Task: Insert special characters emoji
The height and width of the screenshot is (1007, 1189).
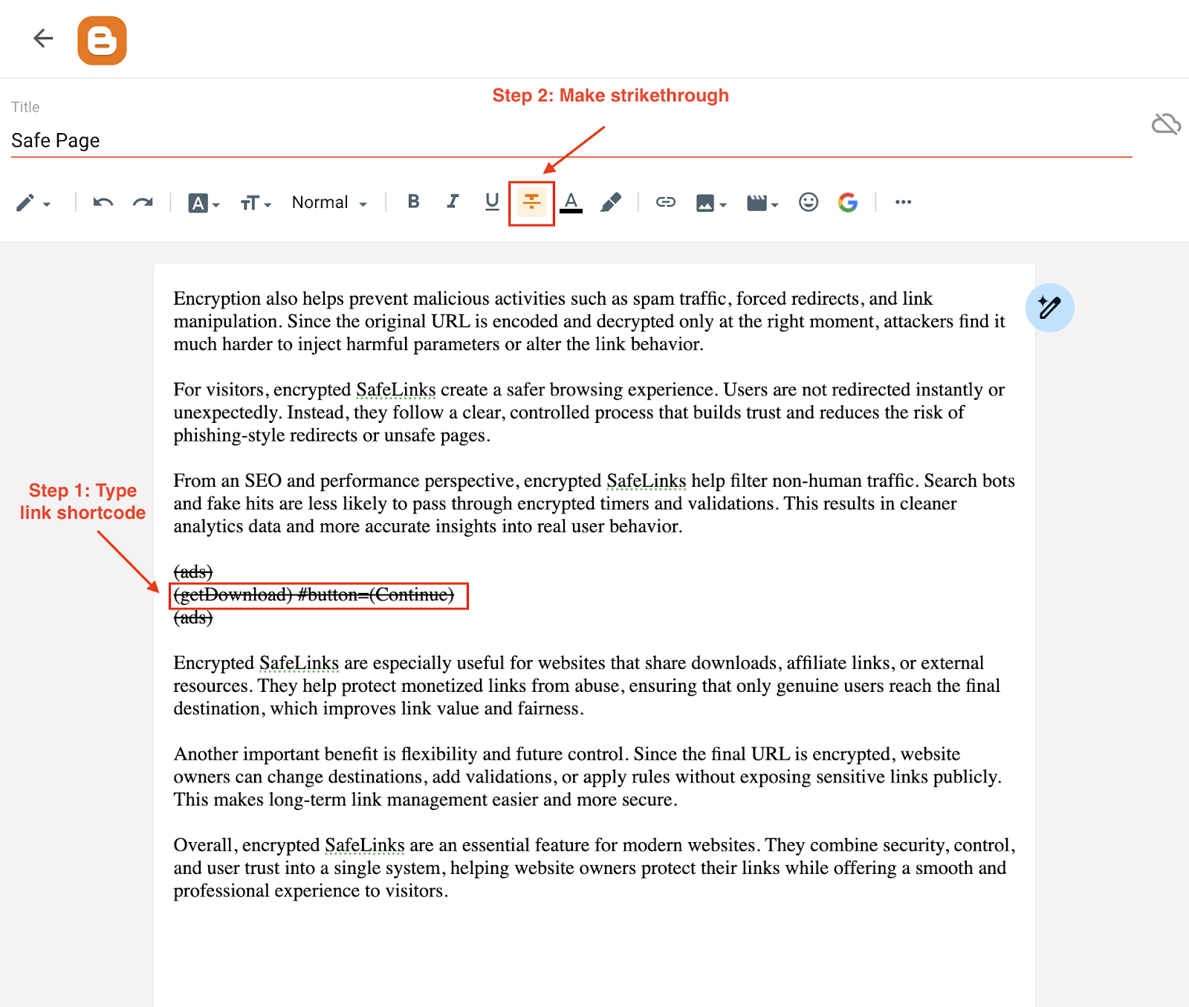Action: point(809,202)
